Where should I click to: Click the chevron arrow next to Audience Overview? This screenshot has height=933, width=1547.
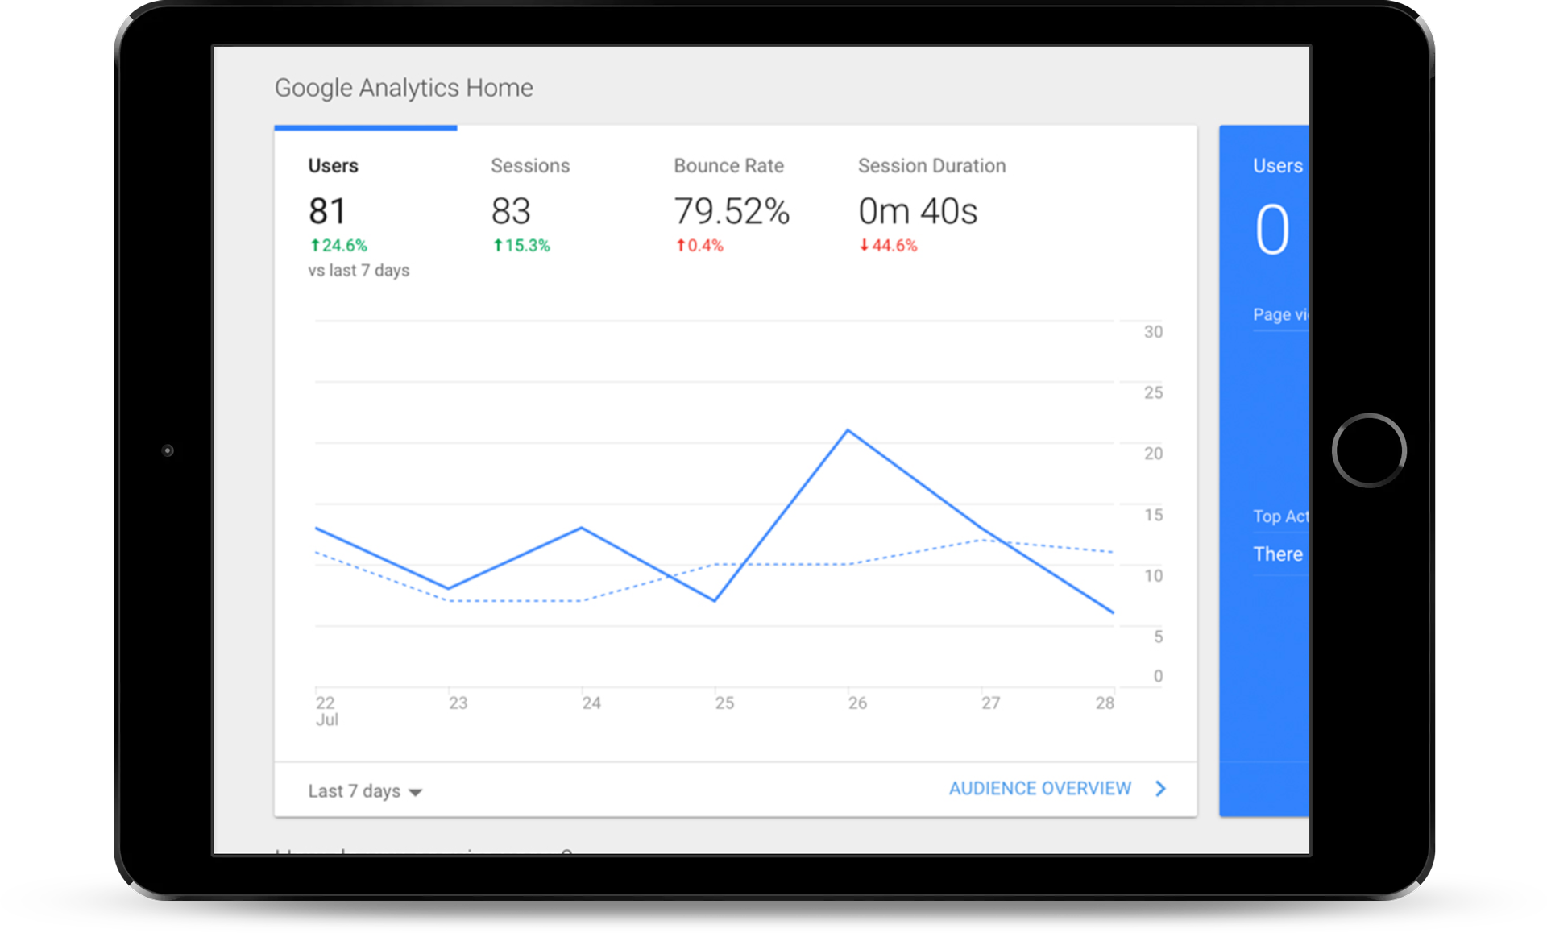click(1160, 788)
